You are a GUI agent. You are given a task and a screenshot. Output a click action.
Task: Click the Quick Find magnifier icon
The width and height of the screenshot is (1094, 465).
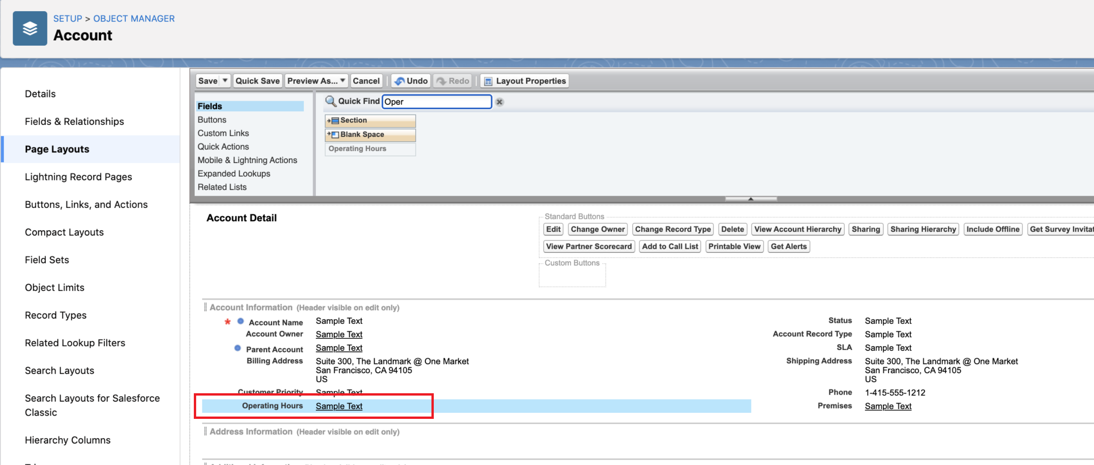330,101
